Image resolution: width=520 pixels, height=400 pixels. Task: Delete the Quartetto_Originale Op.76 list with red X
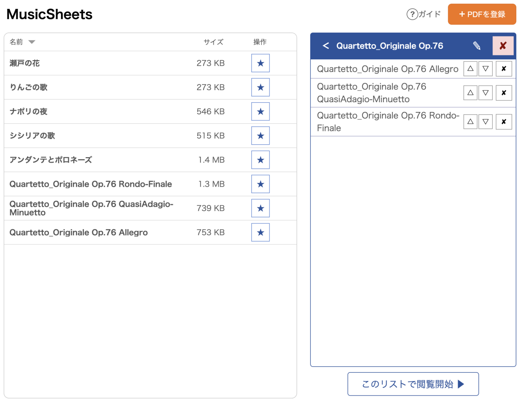coord(503,46)
